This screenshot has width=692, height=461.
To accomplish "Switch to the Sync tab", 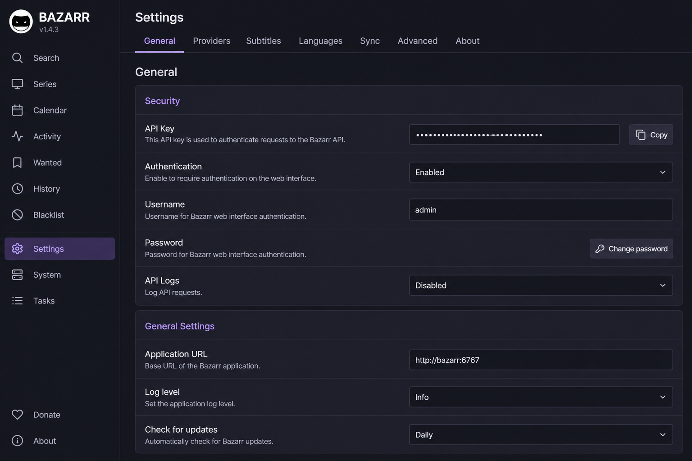I will point(370,41).
